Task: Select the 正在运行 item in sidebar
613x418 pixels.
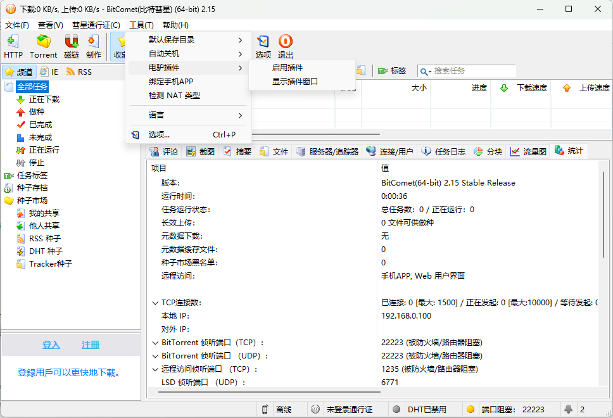Action: 38,149
